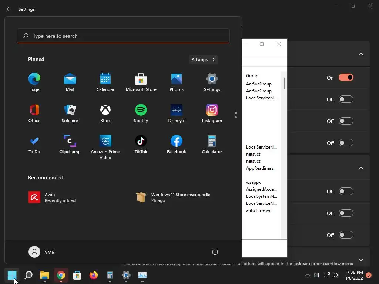Switch to Calculator on taskbar
Viewport: 379px width, 284px height.
[x=110, y=275]
